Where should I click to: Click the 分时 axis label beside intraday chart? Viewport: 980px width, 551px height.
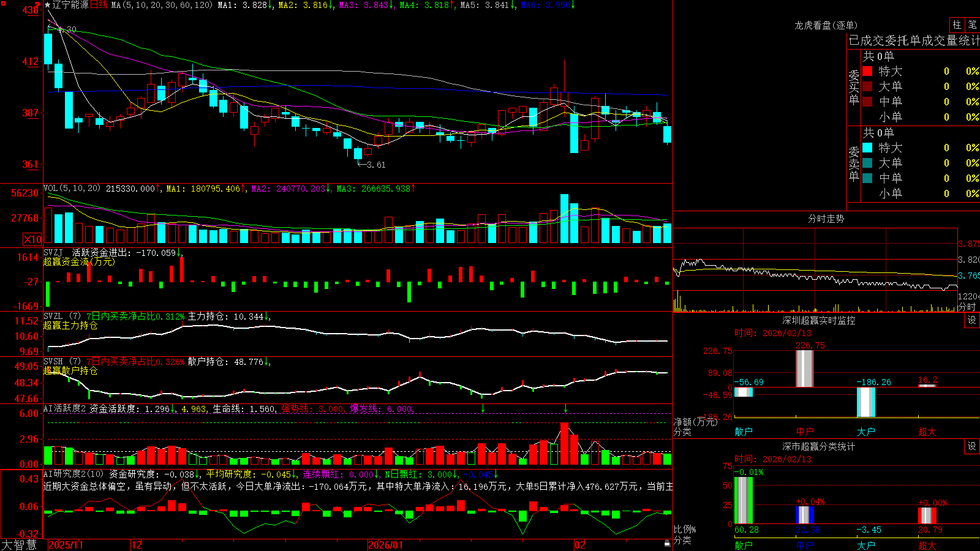pyautogui.click(x=967, y=307)
